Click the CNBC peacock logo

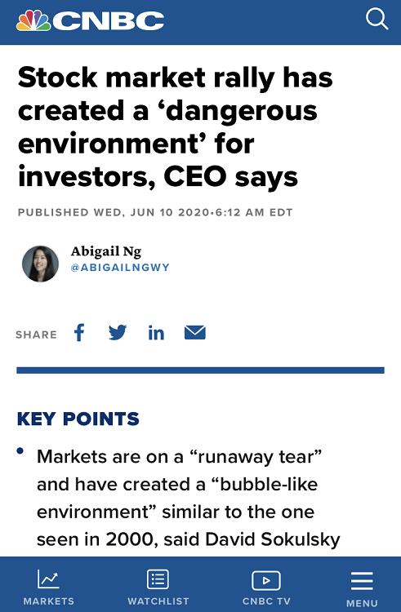[33, 20]
